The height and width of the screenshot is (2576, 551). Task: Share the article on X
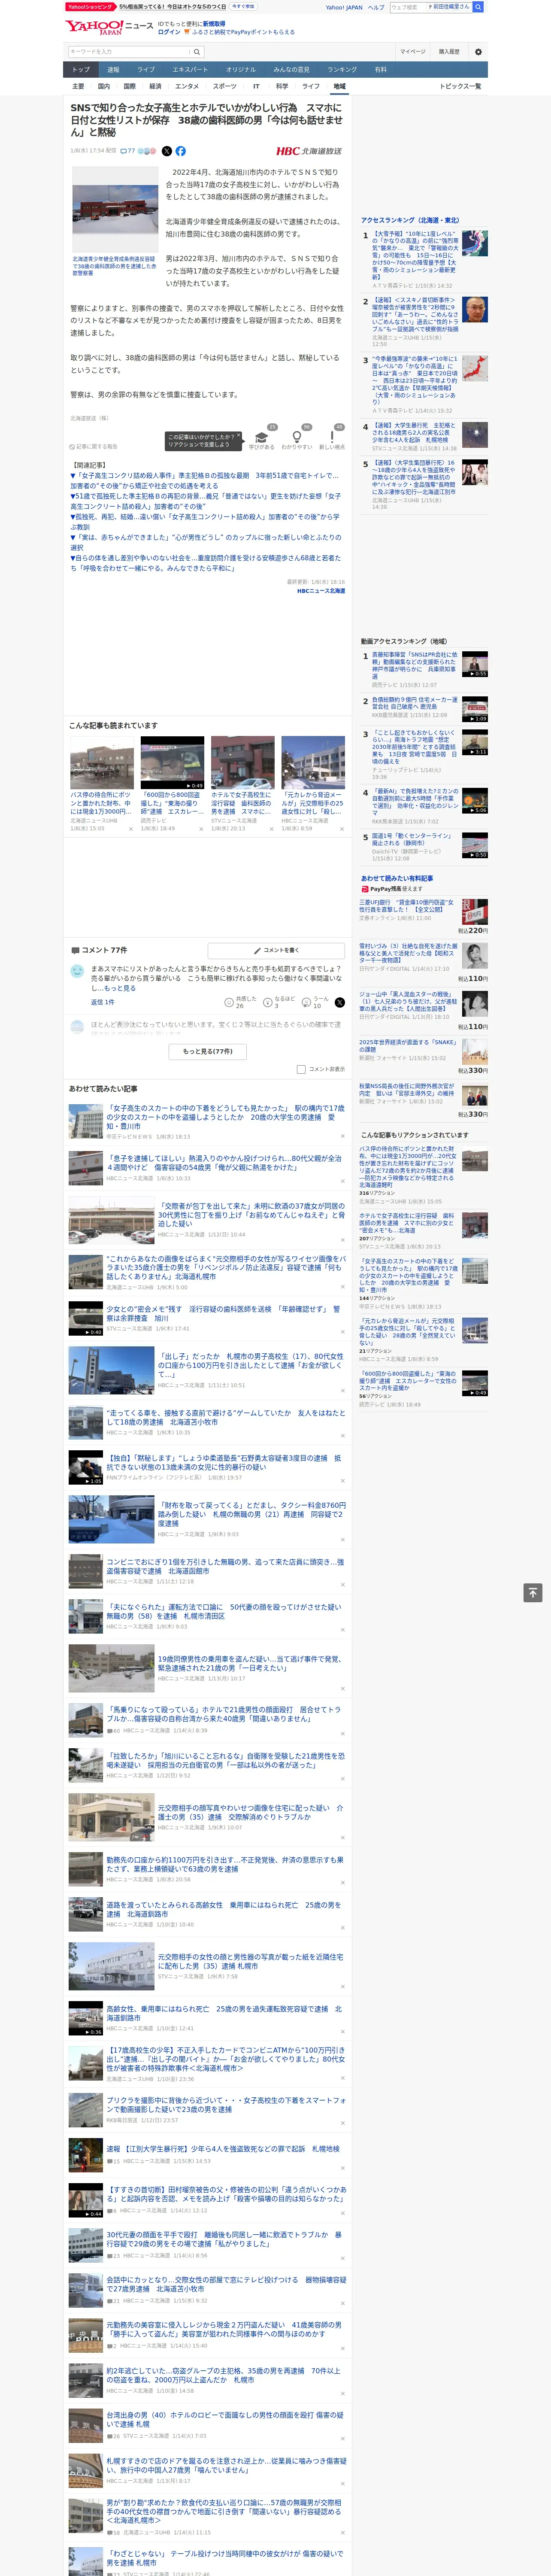point(167,151)
